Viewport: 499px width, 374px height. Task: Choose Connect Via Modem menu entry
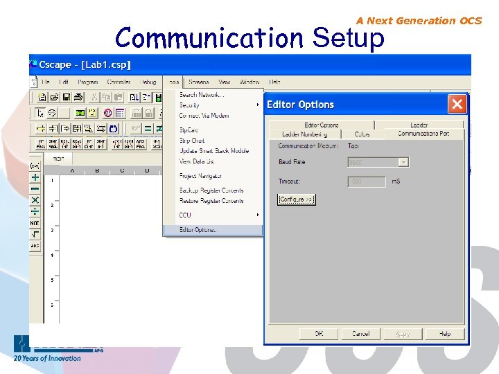(x=213, y=116)
